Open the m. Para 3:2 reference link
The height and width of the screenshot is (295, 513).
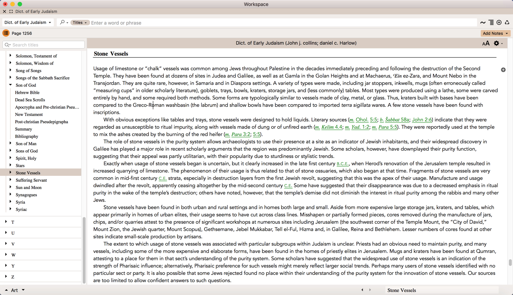(238, 134)
